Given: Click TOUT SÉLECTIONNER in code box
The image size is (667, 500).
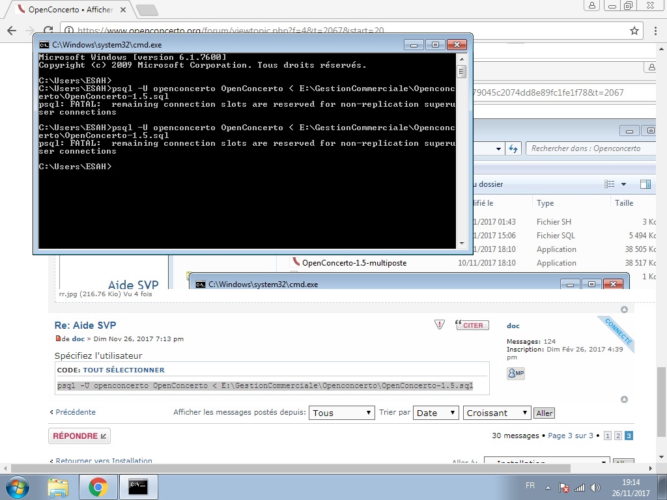Looking at the screenshot, I should [123, 370].
